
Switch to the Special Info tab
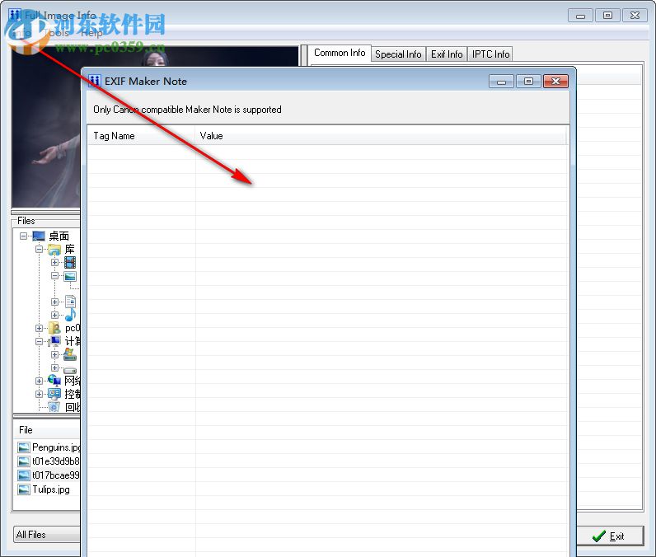coord(398,54)
